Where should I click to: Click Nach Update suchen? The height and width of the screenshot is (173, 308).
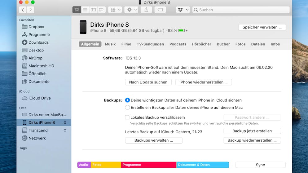[x=148, y=82]
